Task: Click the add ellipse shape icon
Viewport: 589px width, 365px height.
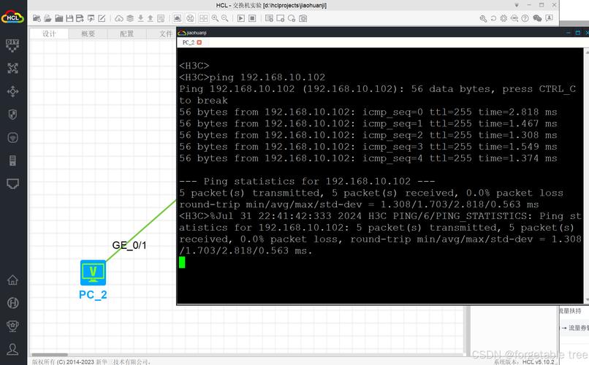Action: [292, 18]
